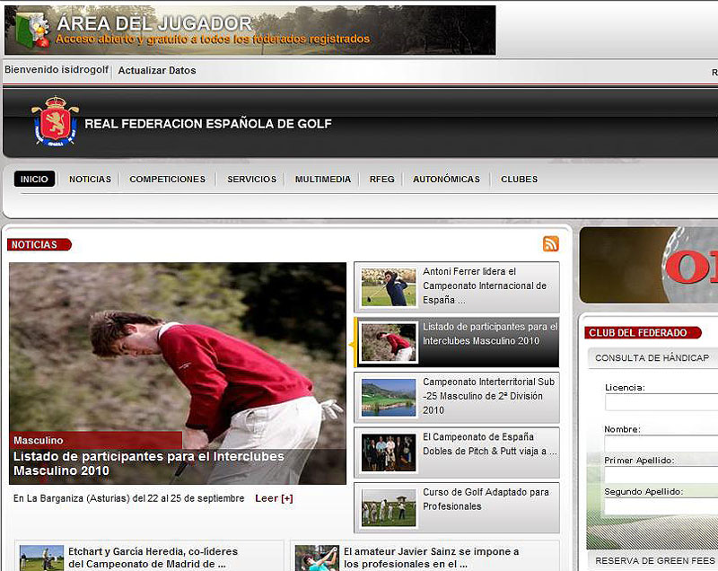Open the Área del Jugador banner

tap(250, 31)
